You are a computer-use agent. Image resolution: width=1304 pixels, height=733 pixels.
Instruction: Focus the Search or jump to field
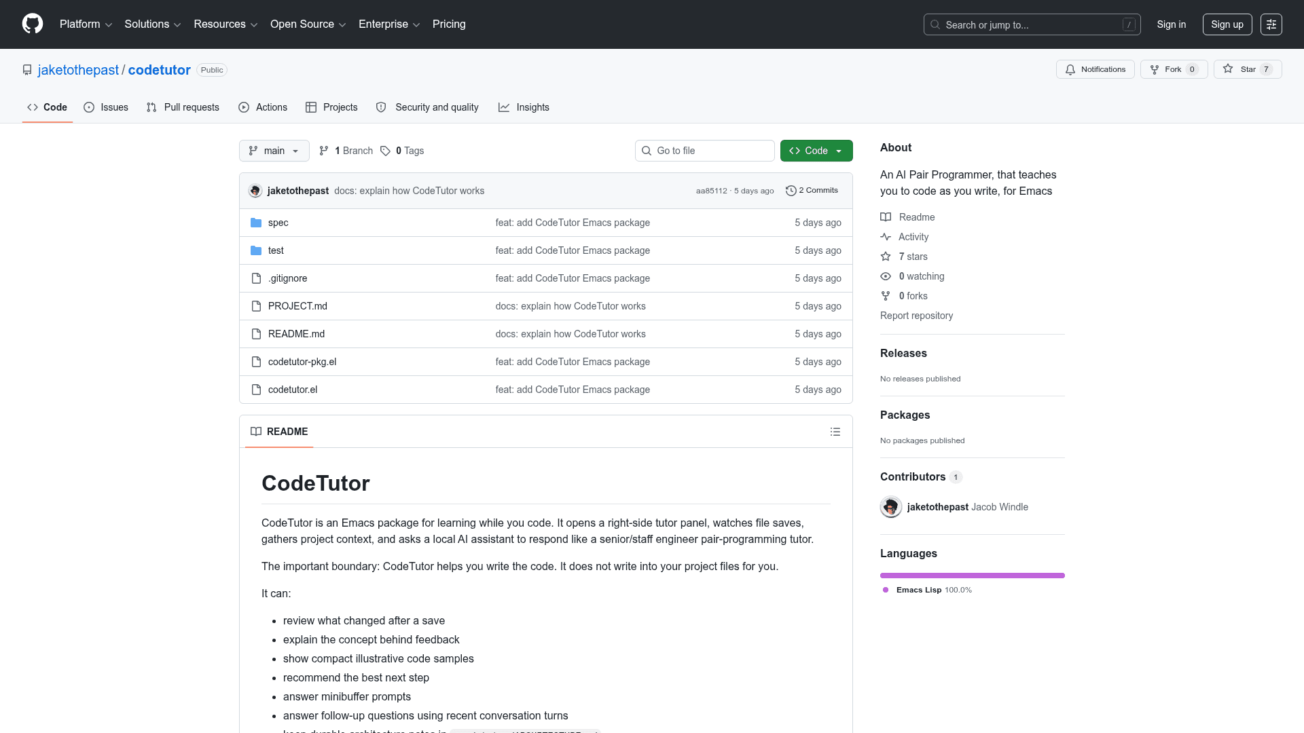click(x=1032, y=24)
